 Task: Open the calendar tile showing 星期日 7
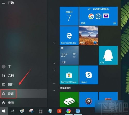tap(69, 16)
